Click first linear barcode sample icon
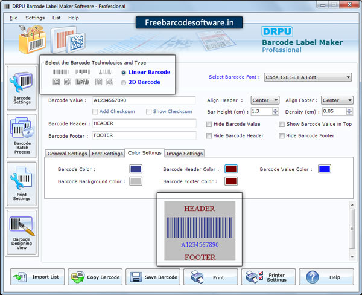The height and width of the screenshot is (295, 362). [61, 72]
